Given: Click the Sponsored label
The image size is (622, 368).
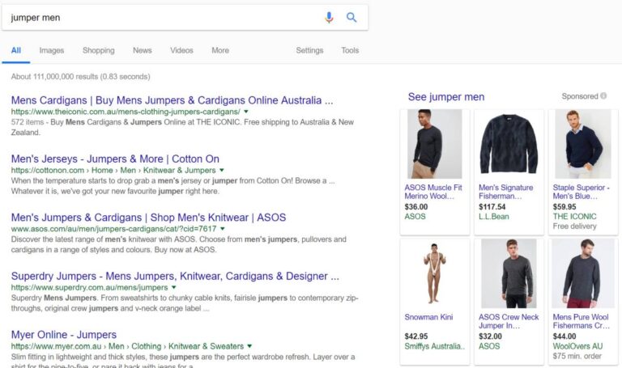Looking at the screenshot, I should click(580, 96).
